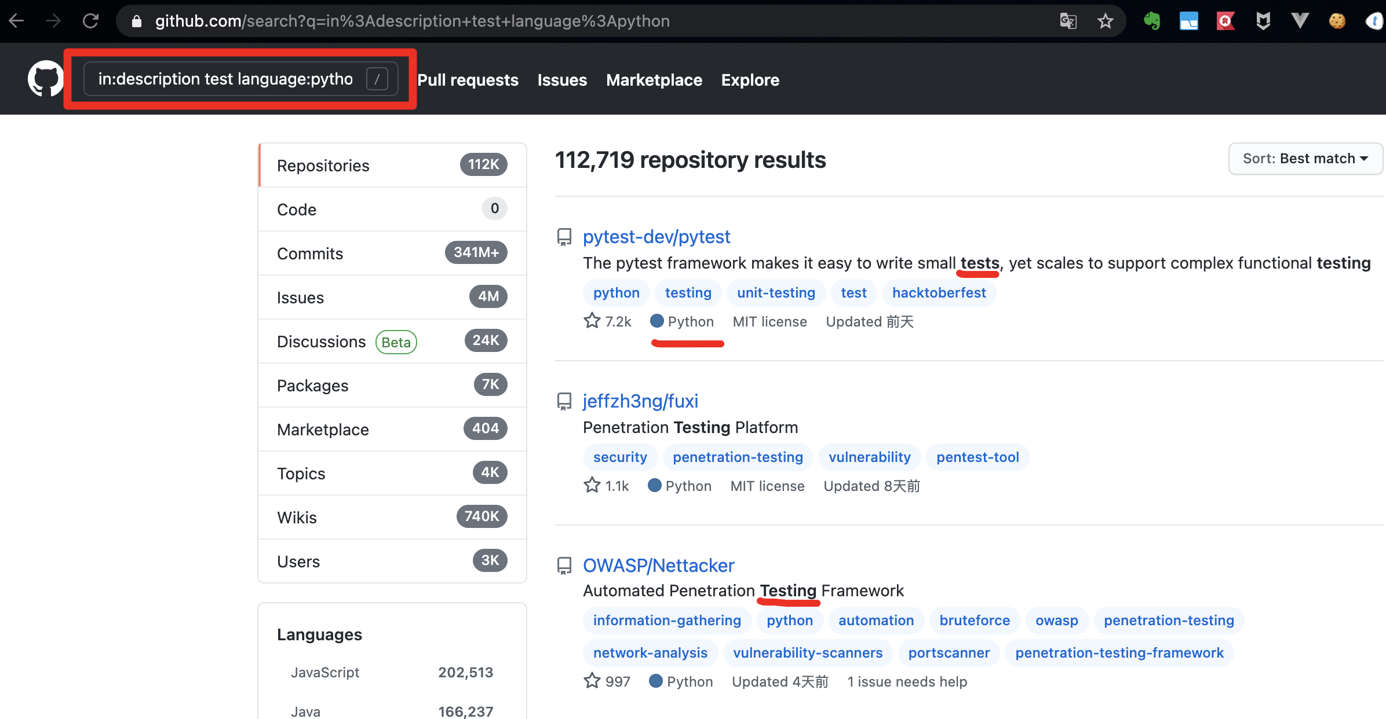Open Explore in the header navigation
The height and width of the screenshot is (719, 1386).
[x=750, y=80]
